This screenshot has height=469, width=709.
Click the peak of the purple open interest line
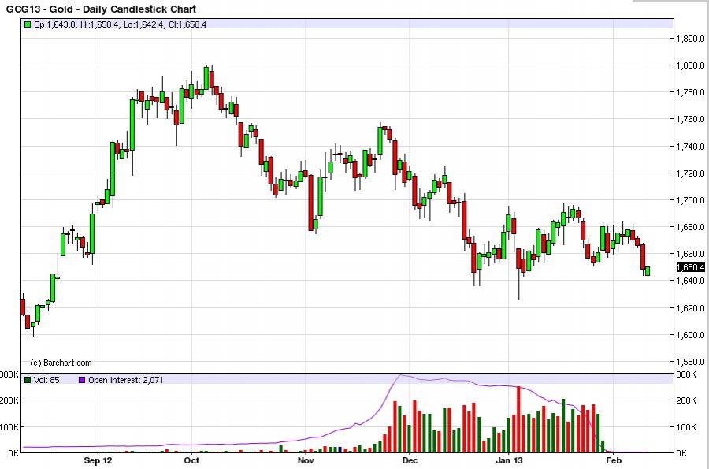tap(401, 375)
